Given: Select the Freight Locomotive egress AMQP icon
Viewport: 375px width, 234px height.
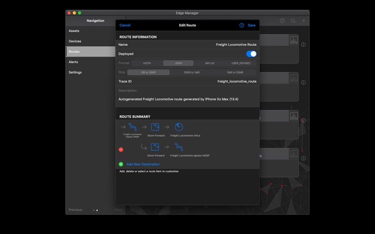Looking at the screenshot, I should point(179,147).
